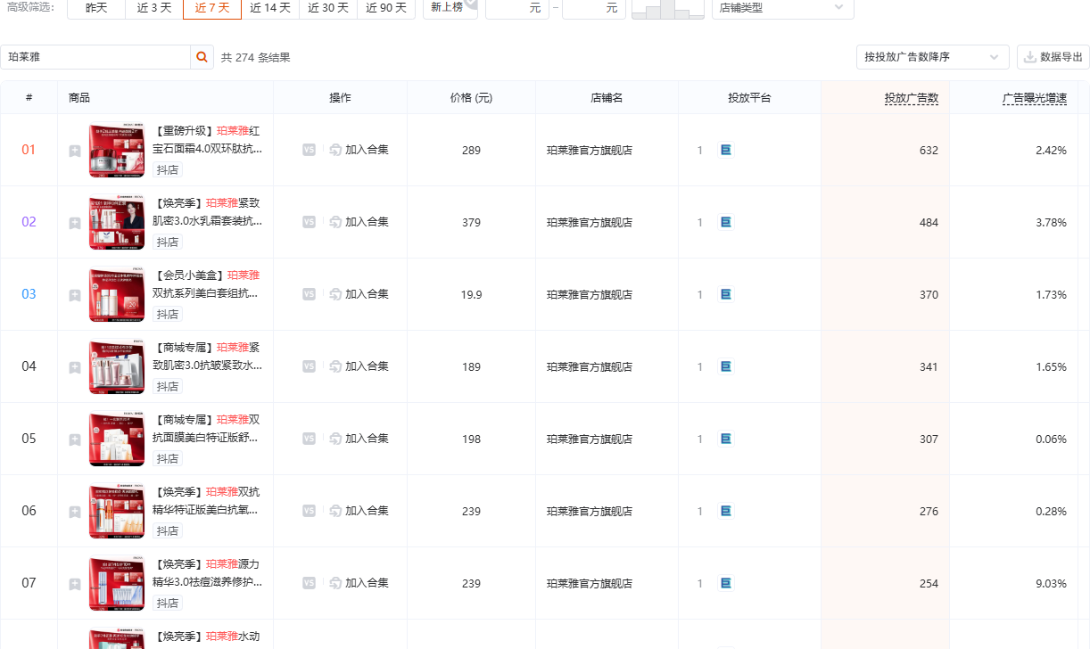Click the VS compare icon in row 05
The height and width of the screenshot is (649, 1090).
click(x=309, y=439)
